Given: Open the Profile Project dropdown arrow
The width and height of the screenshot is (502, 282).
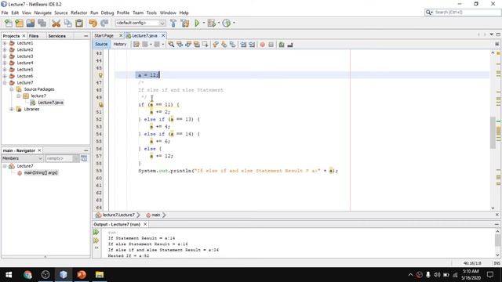Looking at the screenshot, I should coord(234,23).
